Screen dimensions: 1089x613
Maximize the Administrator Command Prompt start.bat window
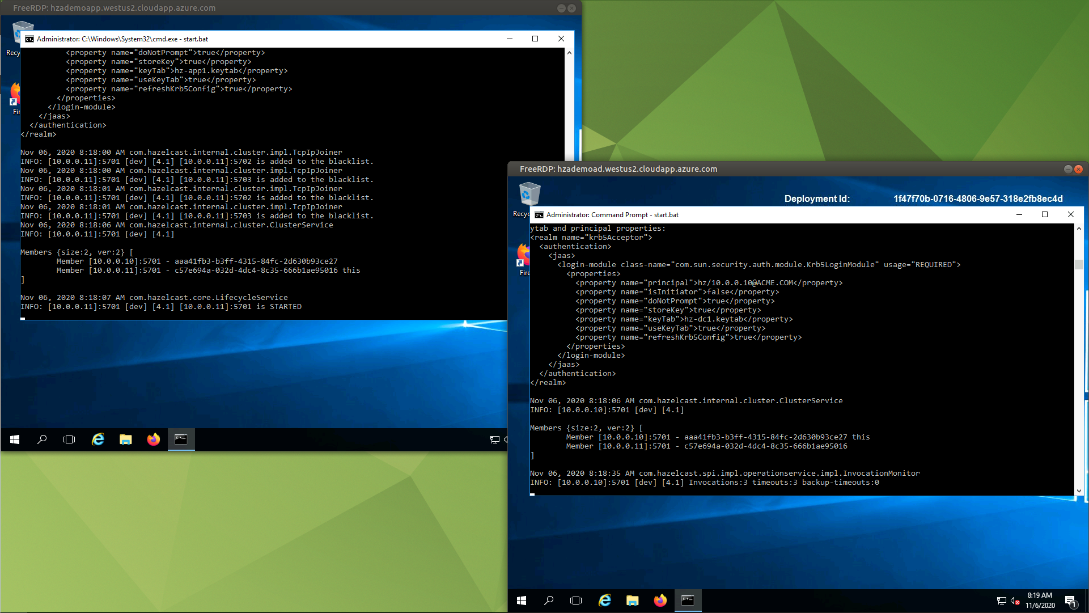pos(1044,214)
